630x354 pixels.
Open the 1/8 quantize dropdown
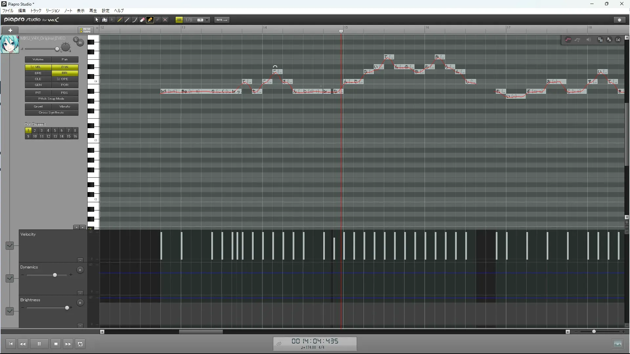207,20
